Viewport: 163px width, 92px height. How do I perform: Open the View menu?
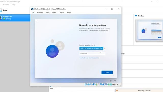(48, 13)
